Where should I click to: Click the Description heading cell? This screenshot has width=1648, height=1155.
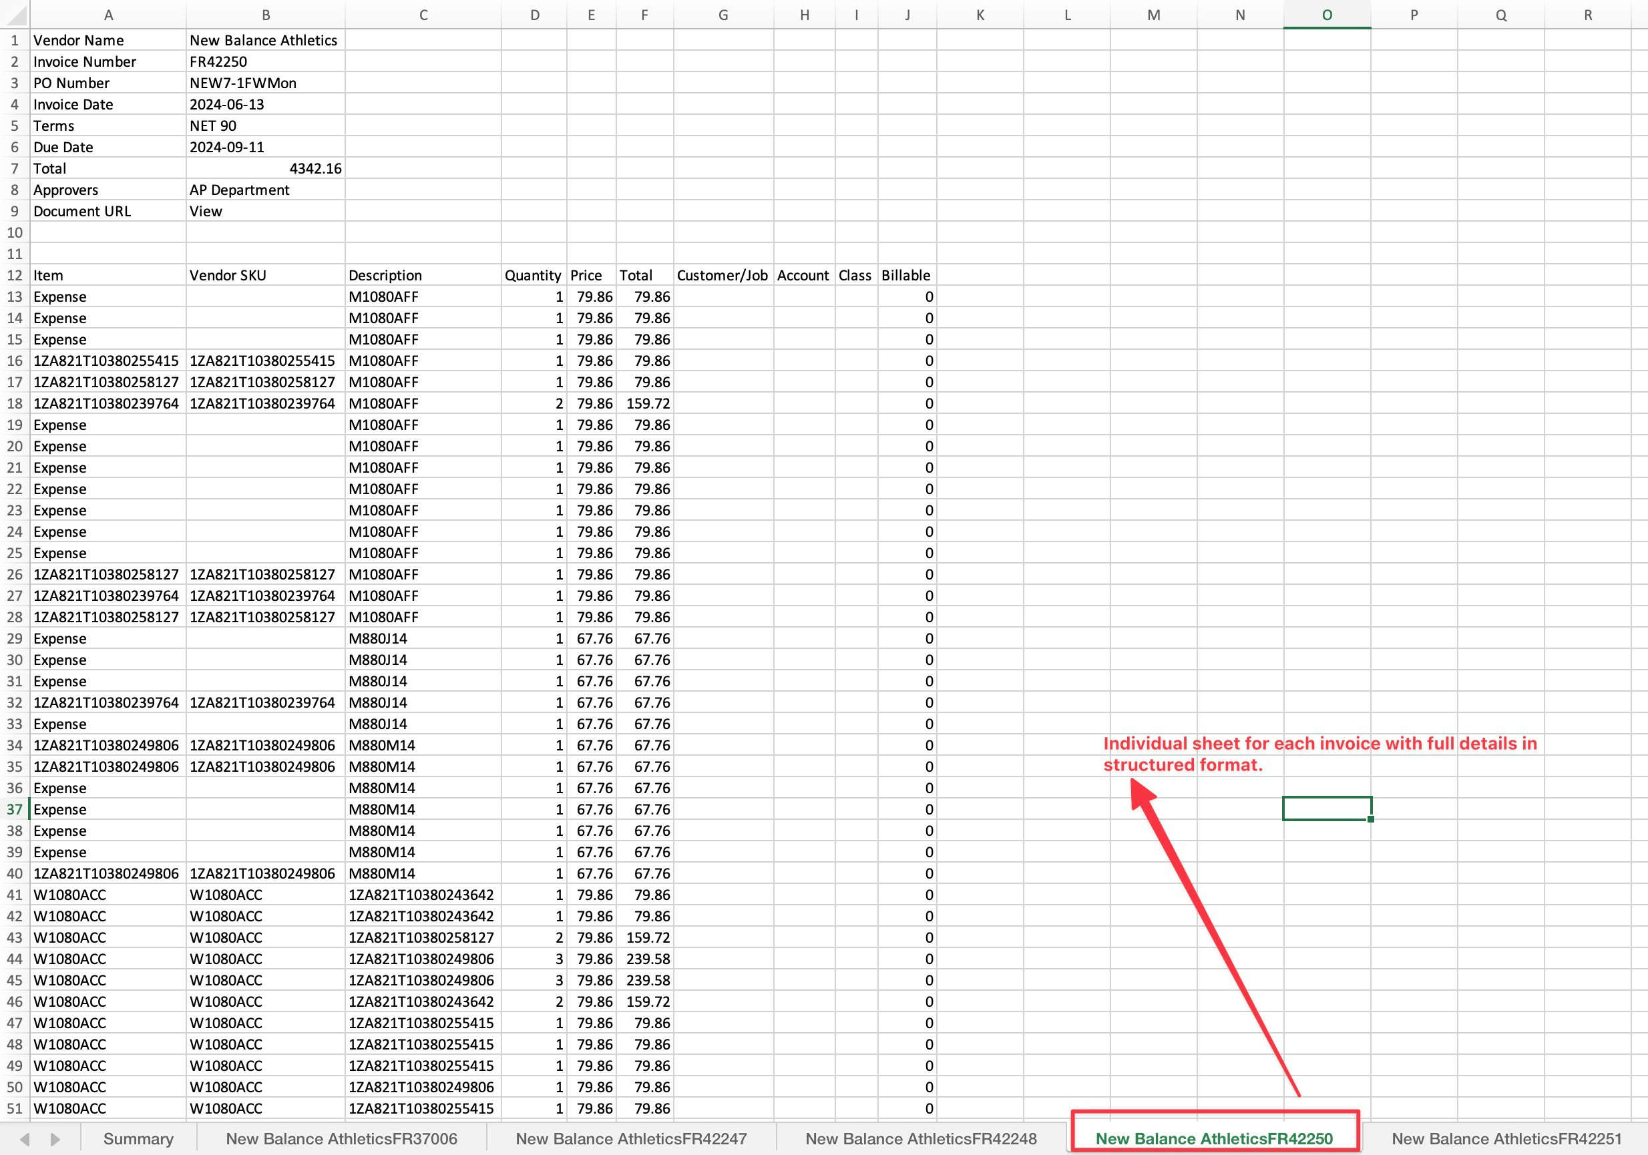click(423, 276)
